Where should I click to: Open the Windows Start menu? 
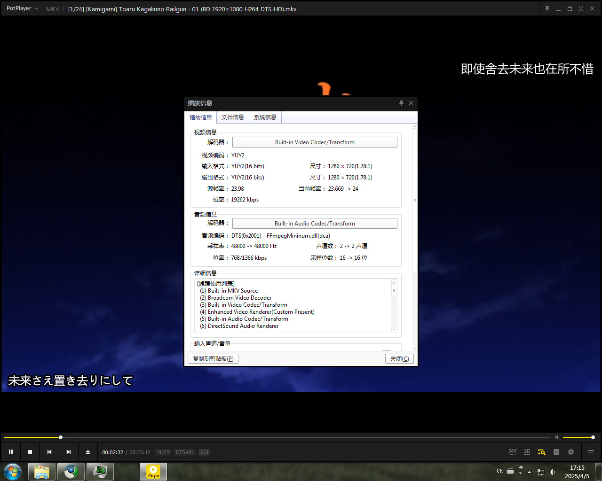coord(13,472)
